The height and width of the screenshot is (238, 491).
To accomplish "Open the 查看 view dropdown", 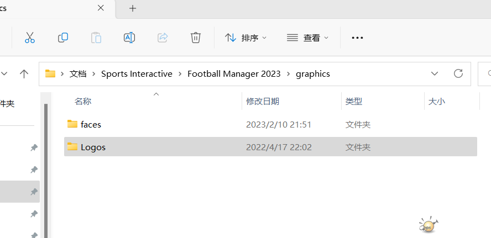I will coord(307,38).
